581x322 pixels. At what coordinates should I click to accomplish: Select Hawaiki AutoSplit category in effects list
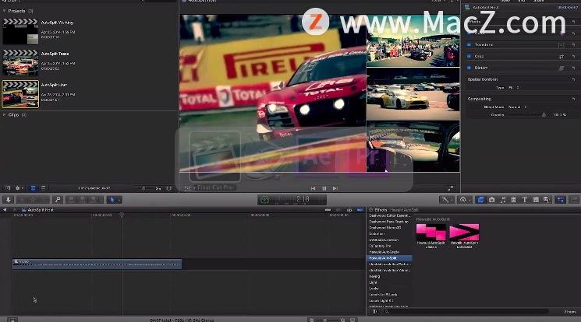pos(389,258)
